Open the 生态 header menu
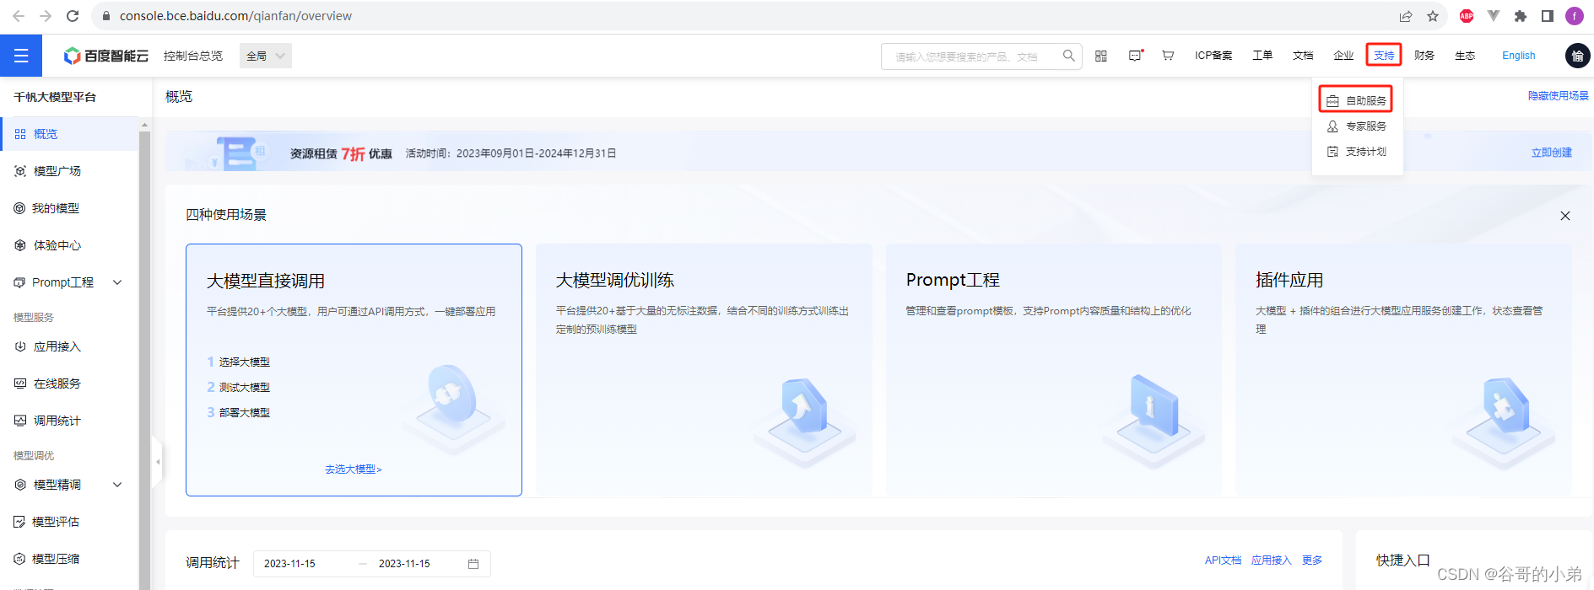 point(1465,56)
